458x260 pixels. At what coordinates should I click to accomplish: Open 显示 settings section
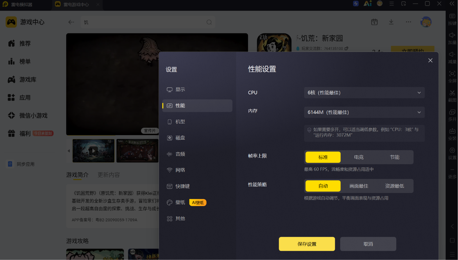197,89
